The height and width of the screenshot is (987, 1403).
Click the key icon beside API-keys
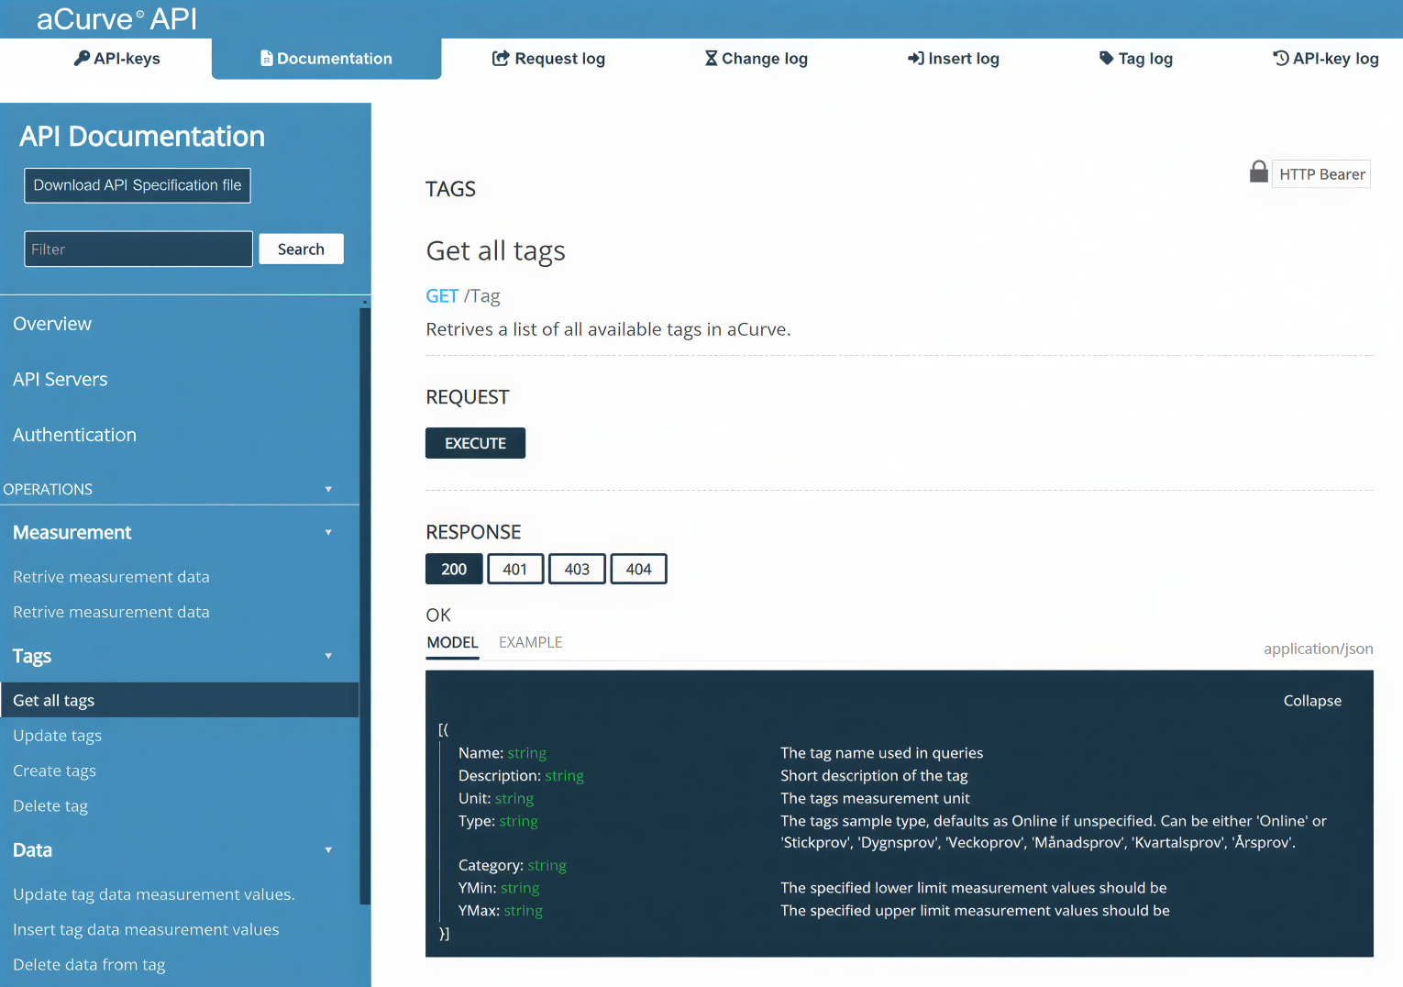[x=82, y=59]
